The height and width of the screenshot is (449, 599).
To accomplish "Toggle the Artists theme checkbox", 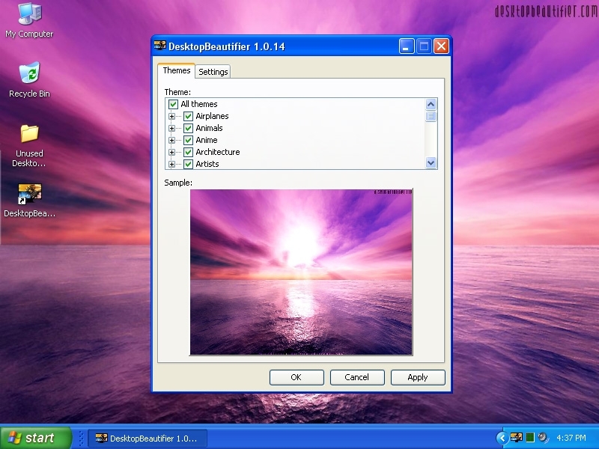I will coord(188,164).
